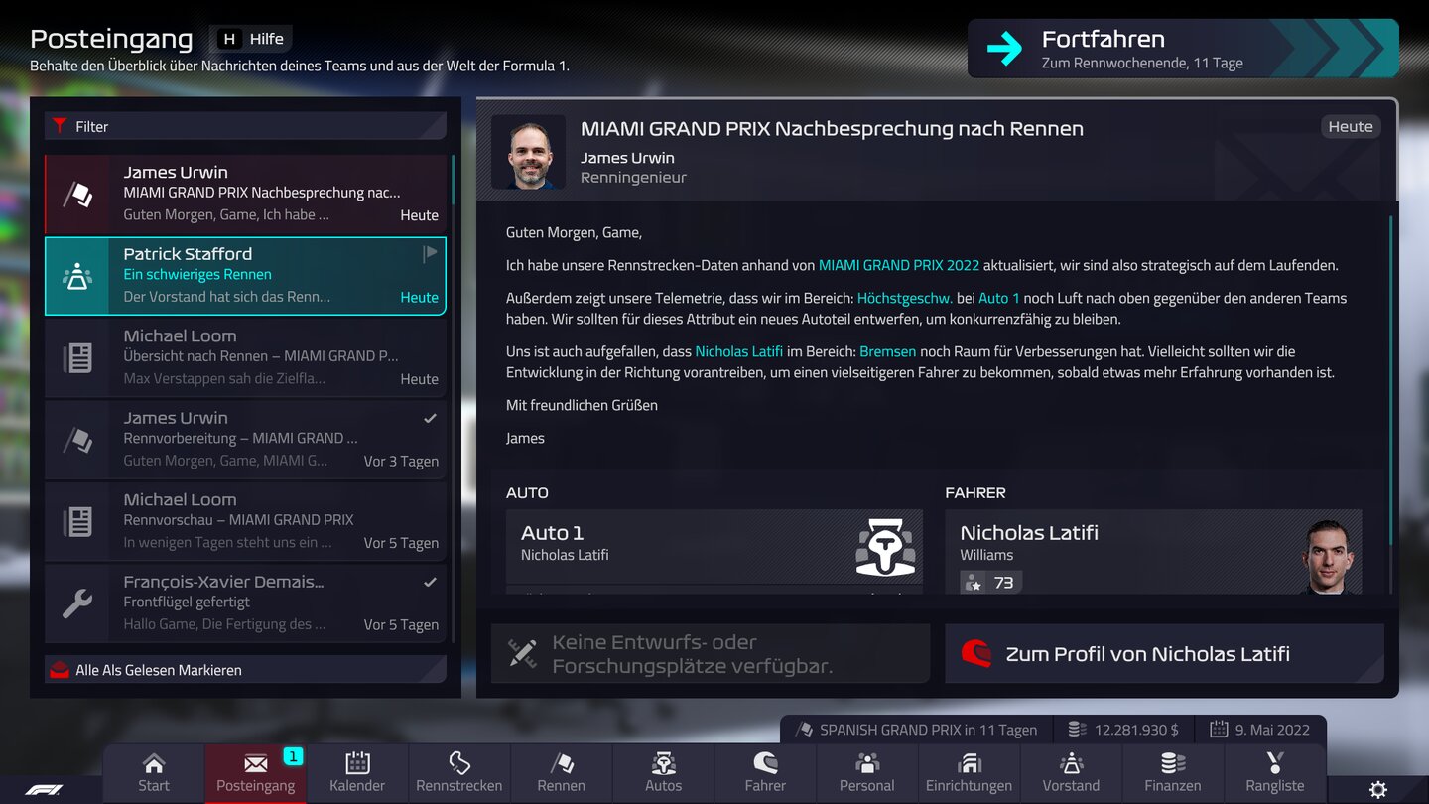Image resolution: width=1429 pixels, height=804 pixels.
Task: Open James Urwin's Nachbesprechung message
Action: pos(245,194)
